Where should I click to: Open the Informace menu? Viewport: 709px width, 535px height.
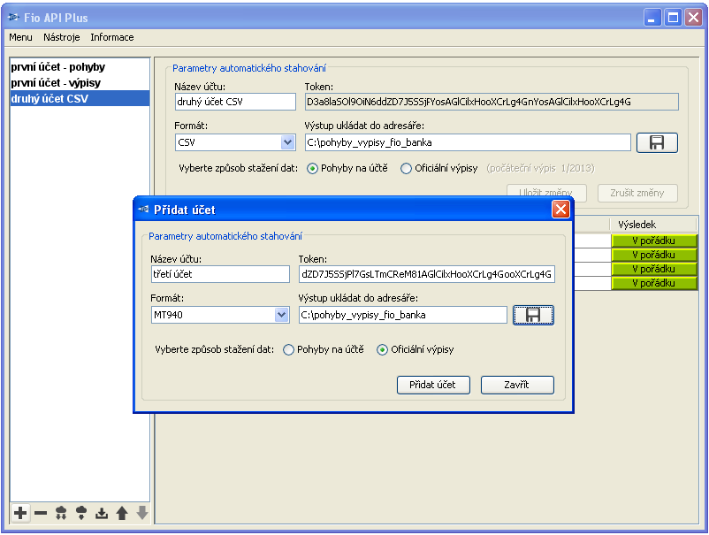pos(112,37)
